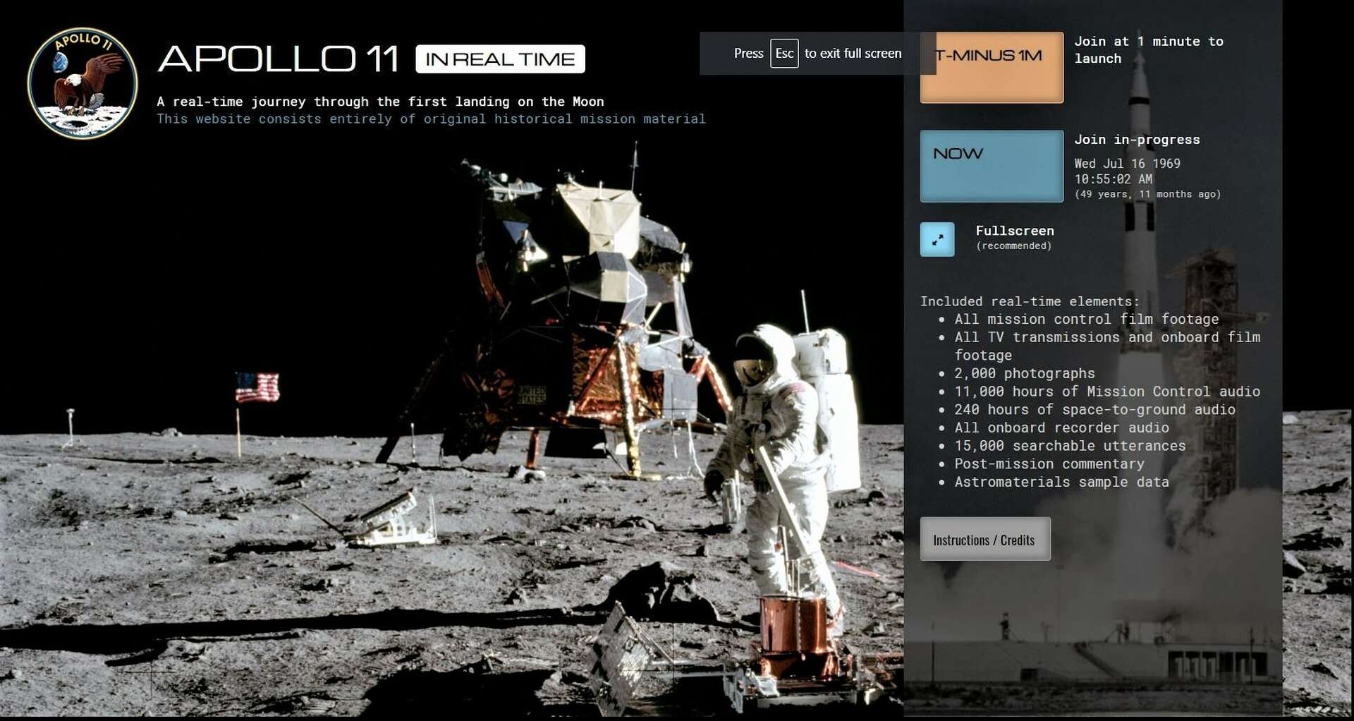
Task: Click '15,000 searchable utterances' list item
Action: [1069, 446]
